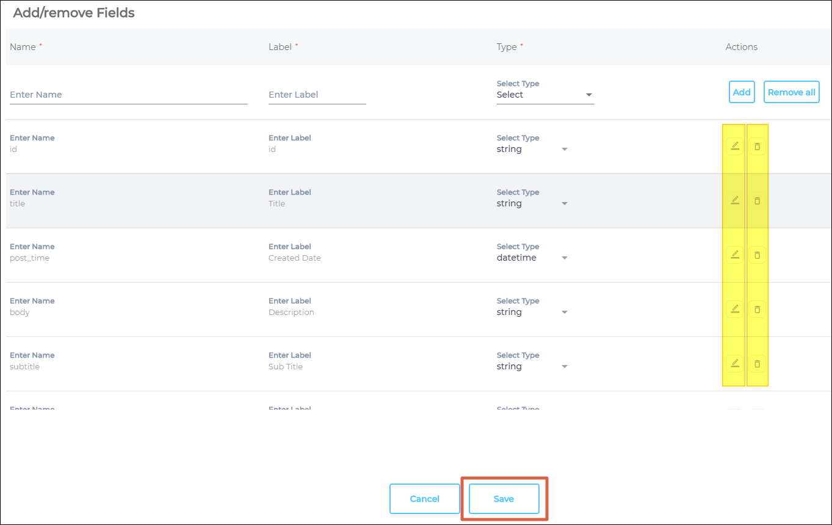Screen dimensions: 832x525
Task: Open the Select Type dropdown for new field
Action: 544,95
